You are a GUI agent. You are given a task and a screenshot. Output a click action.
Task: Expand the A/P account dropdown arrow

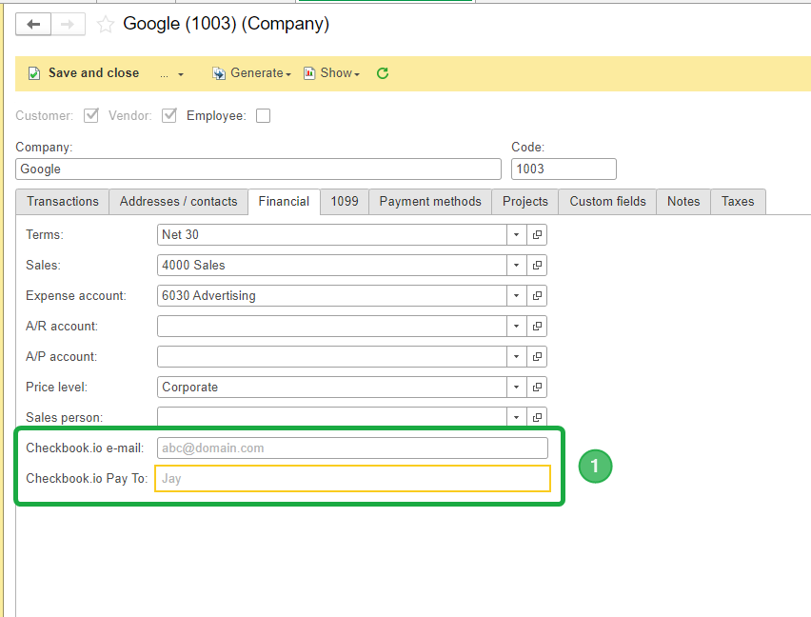click(516, 357)
